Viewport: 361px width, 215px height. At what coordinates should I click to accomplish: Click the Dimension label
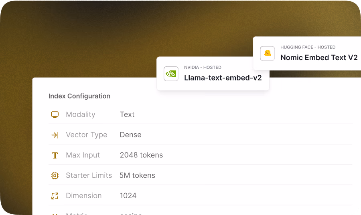(x=84, y=195)
